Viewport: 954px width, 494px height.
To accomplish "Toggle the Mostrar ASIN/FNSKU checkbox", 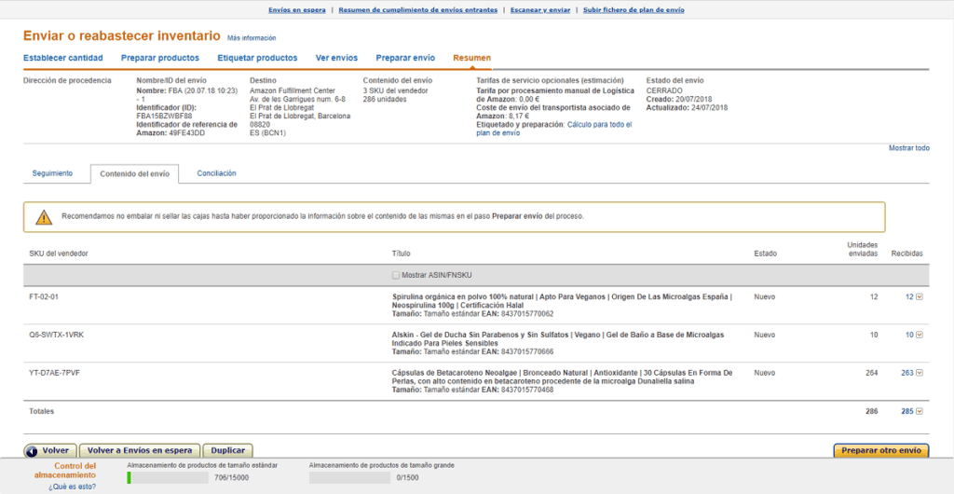I will click(x=396, y=276).
